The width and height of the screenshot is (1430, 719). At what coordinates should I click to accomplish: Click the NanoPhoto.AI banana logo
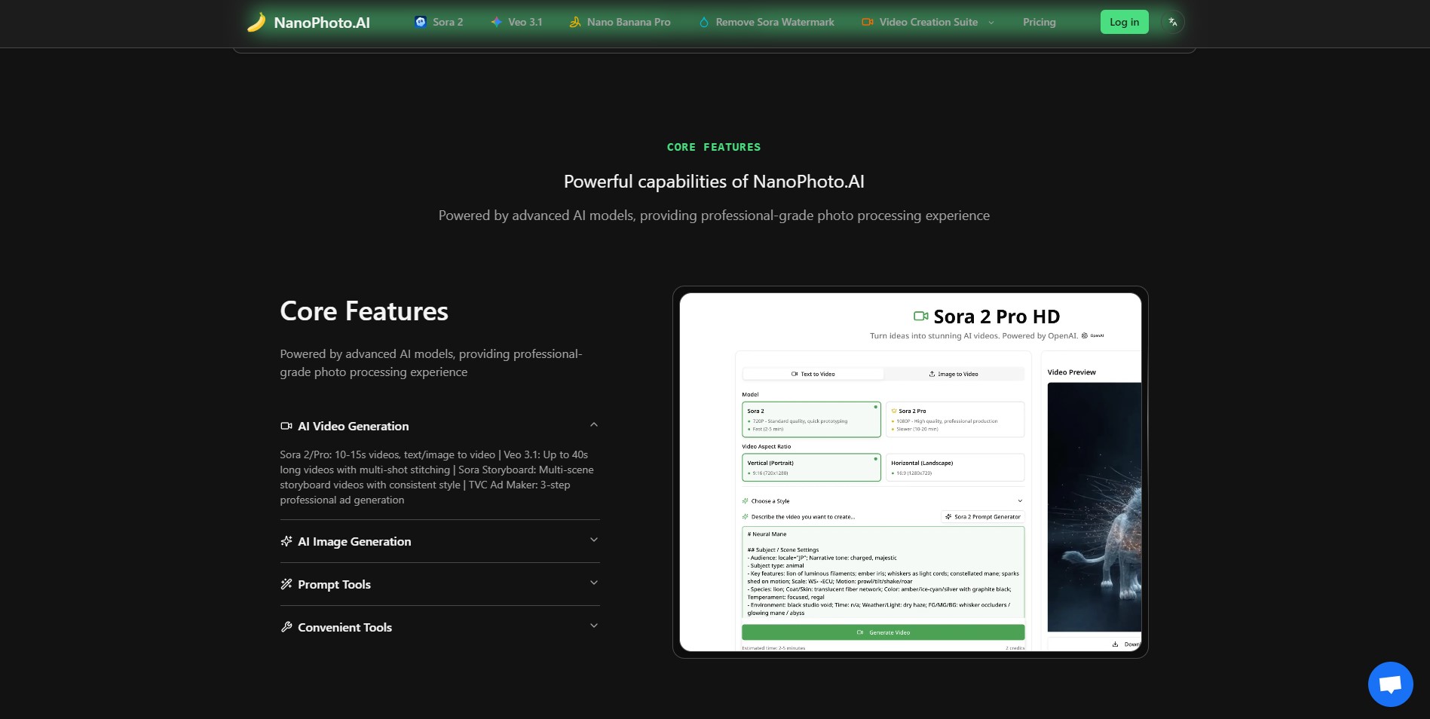[x=256, y=23]
